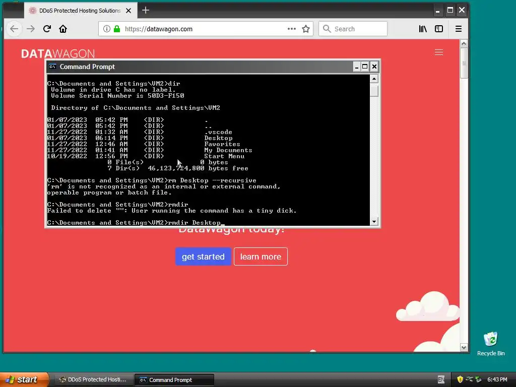Close the DDoS Protected Hosting Solutions tab
Viewport: 516px width, 387px height.
tap(128, 11)
